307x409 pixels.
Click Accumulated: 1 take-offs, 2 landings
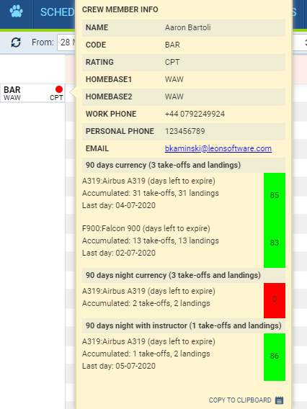coord(146,354)
